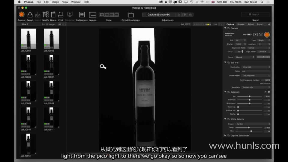This screenshot has width=288, height=162.
Task: Open the Destination dropdown showing Wine RAW
Action: click(x=256, y=67)
